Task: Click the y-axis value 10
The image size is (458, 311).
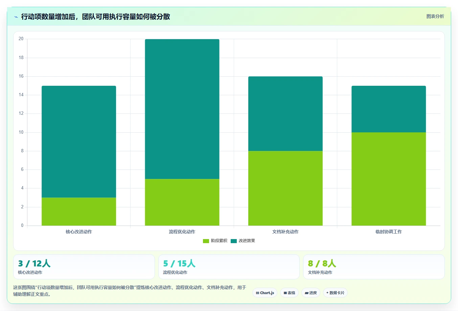Action: [21, 132]
